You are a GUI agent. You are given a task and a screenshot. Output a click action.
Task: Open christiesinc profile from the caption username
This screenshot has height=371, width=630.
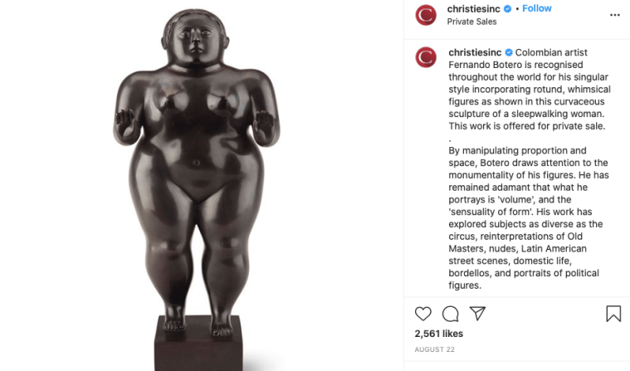click(475, 52)
